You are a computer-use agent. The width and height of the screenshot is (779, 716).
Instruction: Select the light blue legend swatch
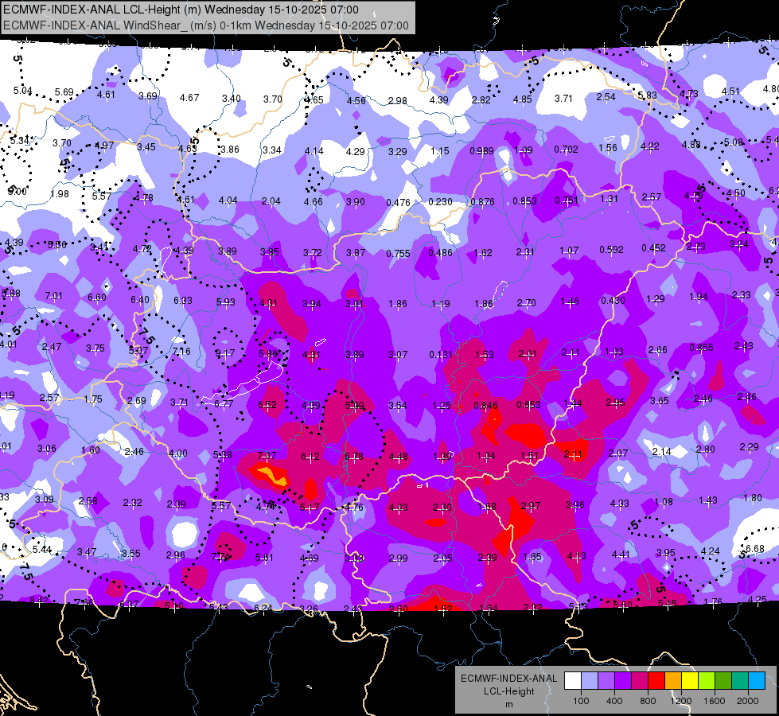756,681
